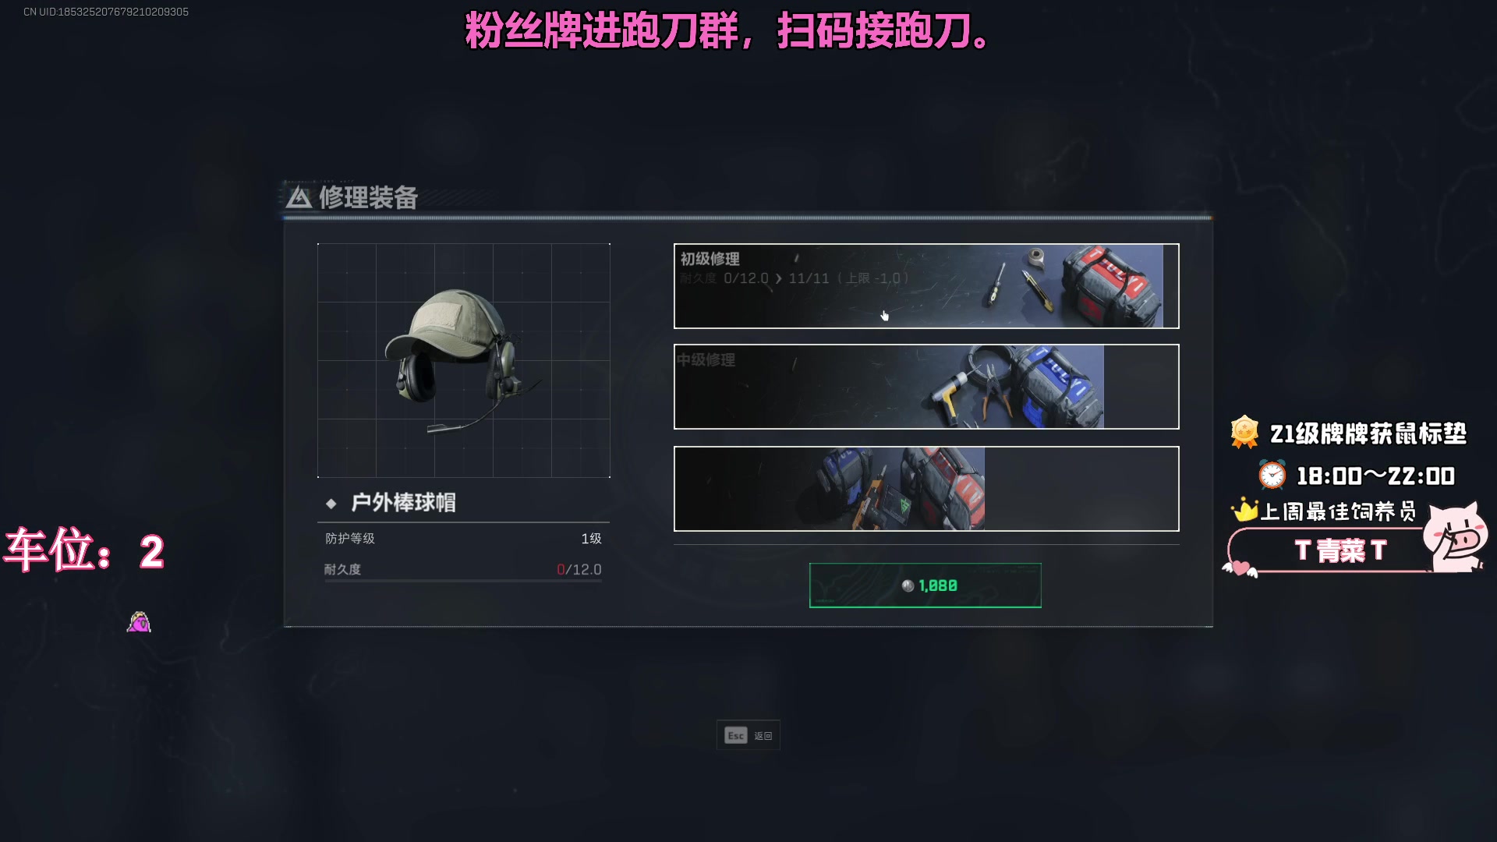Click the diamond icon before 户外棒球帽
The height and width of the screenshot is (842, 1497).
331,504
